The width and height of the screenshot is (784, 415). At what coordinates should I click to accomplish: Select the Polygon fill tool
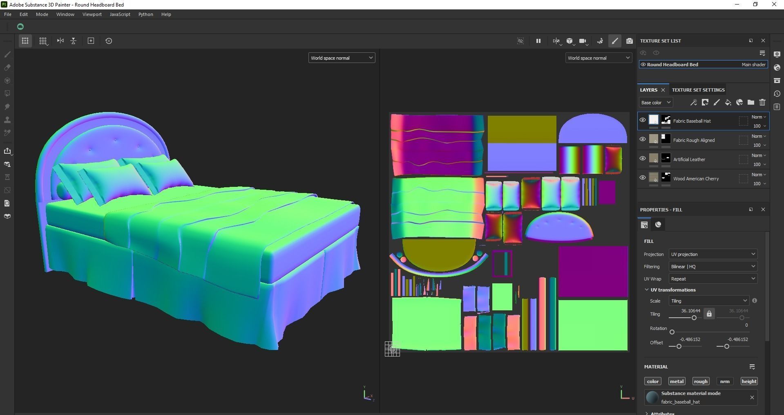7,94
